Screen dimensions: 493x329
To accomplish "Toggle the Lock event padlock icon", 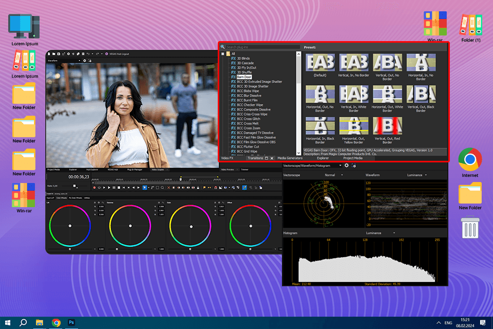I will tap(198, 188).
